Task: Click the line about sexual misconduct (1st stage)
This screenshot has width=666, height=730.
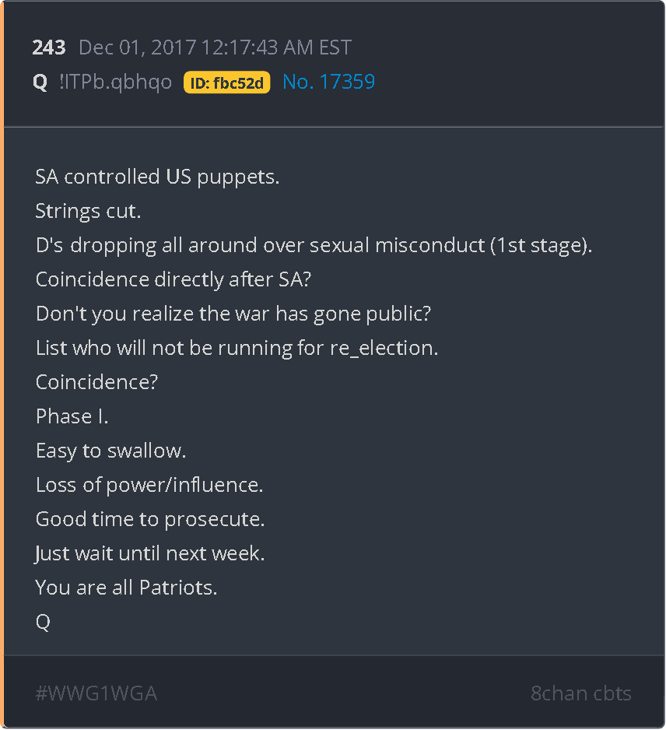Action: point(314,245)
